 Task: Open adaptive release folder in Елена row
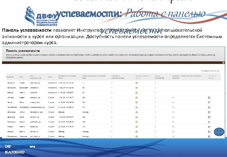click(136, 132)
